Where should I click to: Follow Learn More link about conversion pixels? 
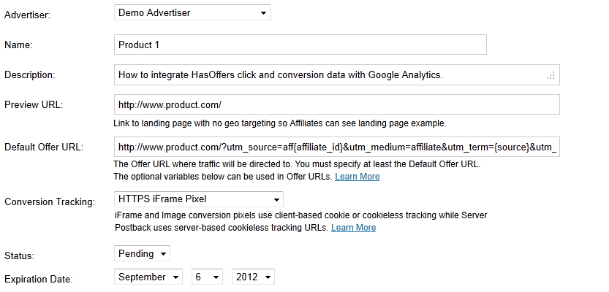(x=353, y=228)
